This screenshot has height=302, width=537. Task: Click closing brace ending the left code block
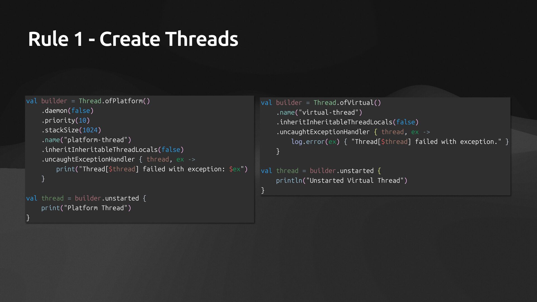click(x=28, y=218)
